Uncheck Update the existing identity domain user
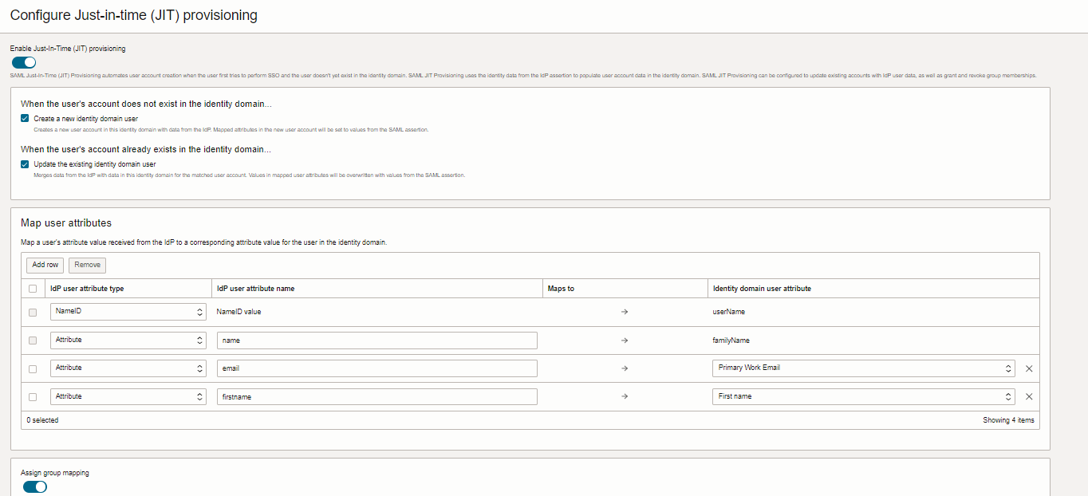The height and width of the screenshot is (496, 1088). [25, 164]
